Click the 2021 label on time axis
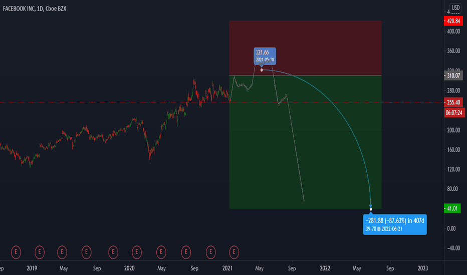The height and width of the screenshot is (275, 467). click(x=227, y=268)
